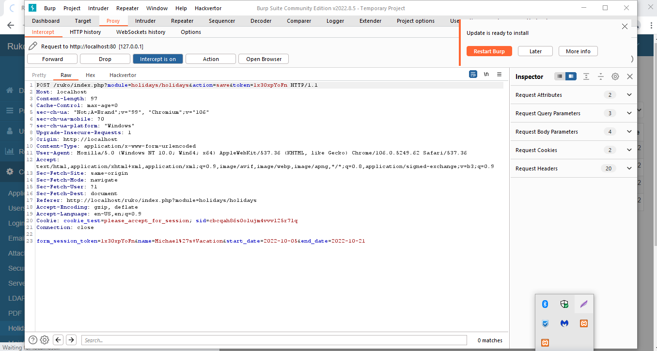Click Restart Burp in the update notice
Viewport: 657px width, 351px height.
[489, 51]
